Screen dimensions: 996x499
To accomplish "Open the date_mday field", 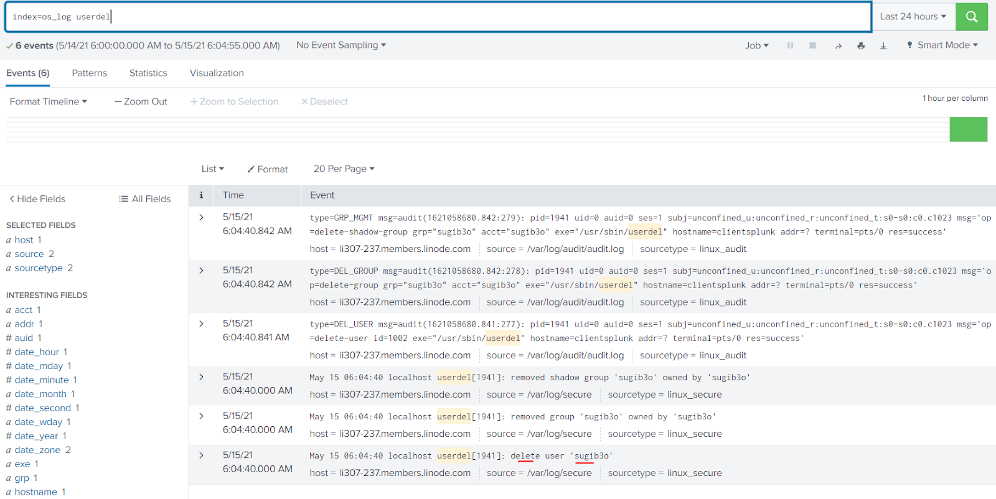I will click(x=39, y=366).
